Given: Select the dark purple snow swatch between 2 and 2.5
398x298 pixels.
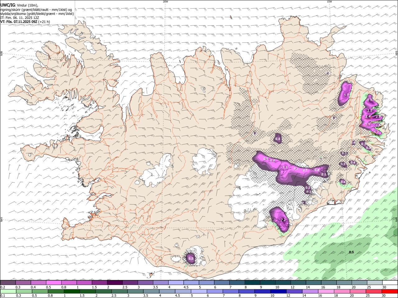Looking at the screenshot, I should click(x=114, y=282).
